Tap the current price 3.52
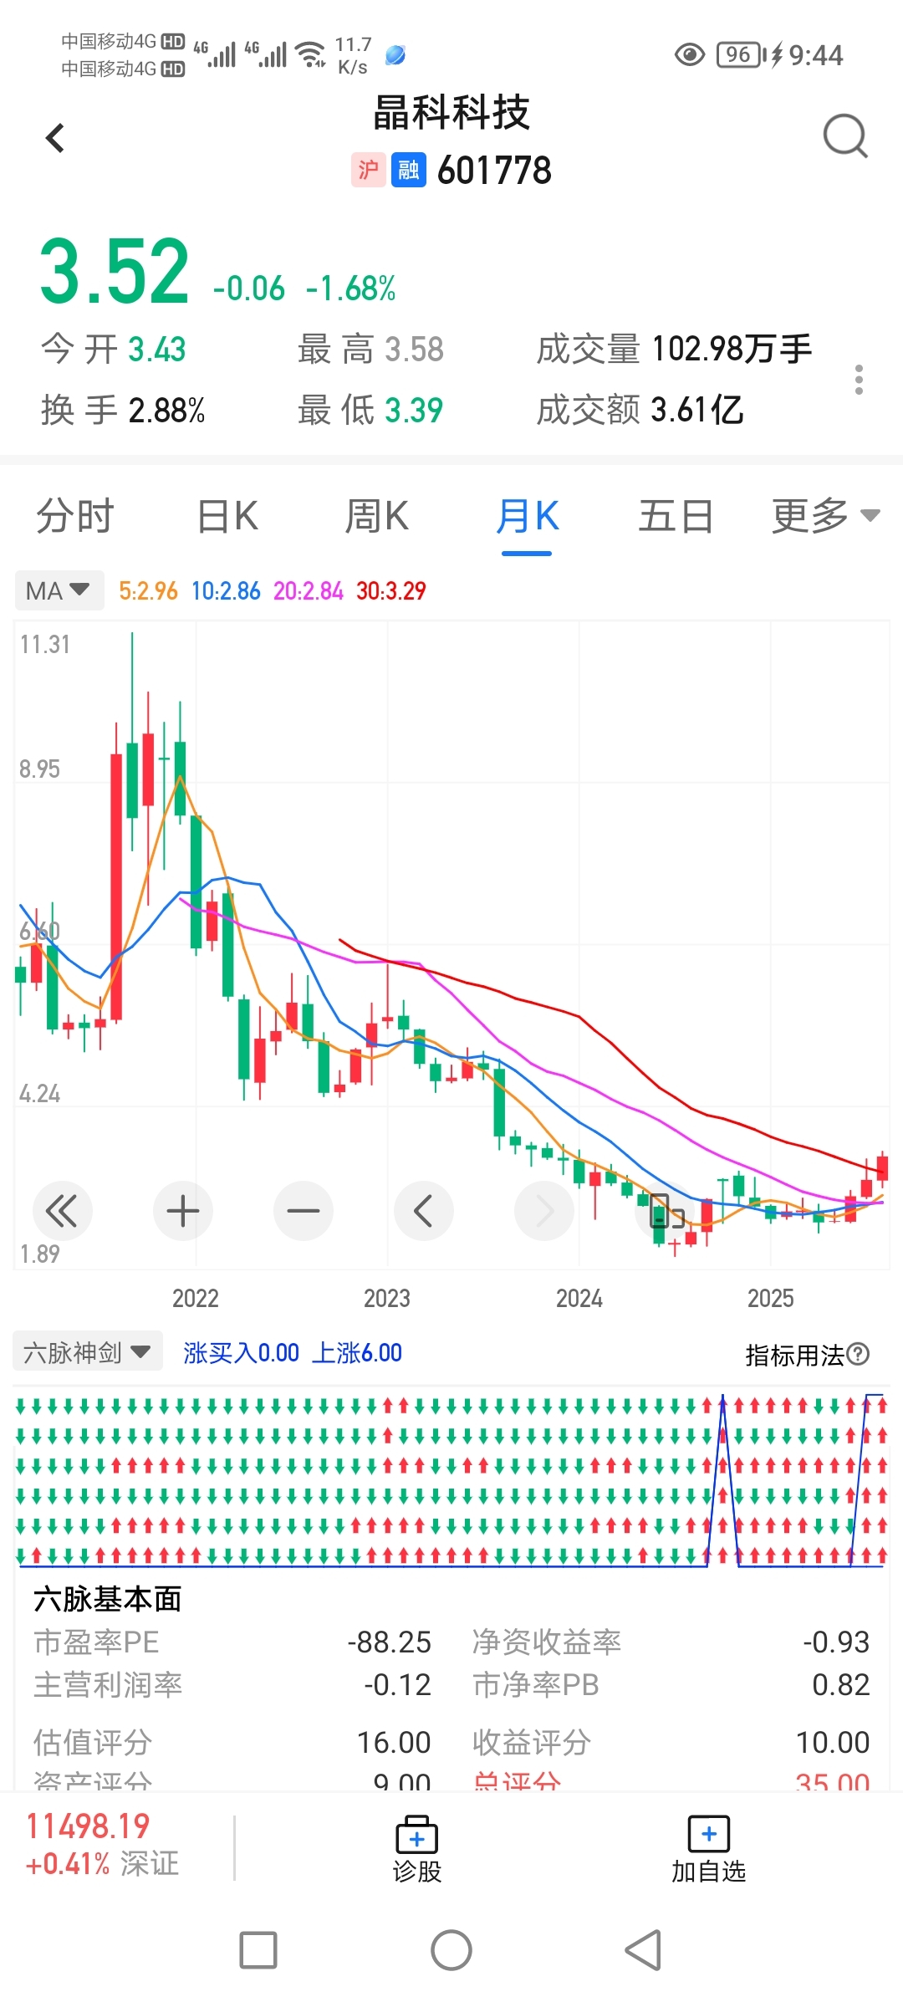The image size is (903, 1997). pos(115,272)
